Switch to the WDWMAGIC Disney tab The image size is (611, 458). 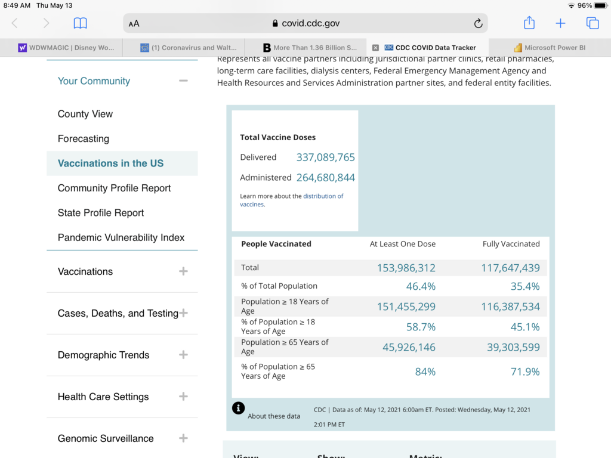click(66, 48)
